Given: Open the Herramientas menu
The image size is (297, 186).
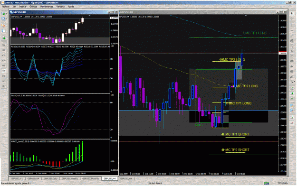Looking at the screenshot, I should click(47, 7).
